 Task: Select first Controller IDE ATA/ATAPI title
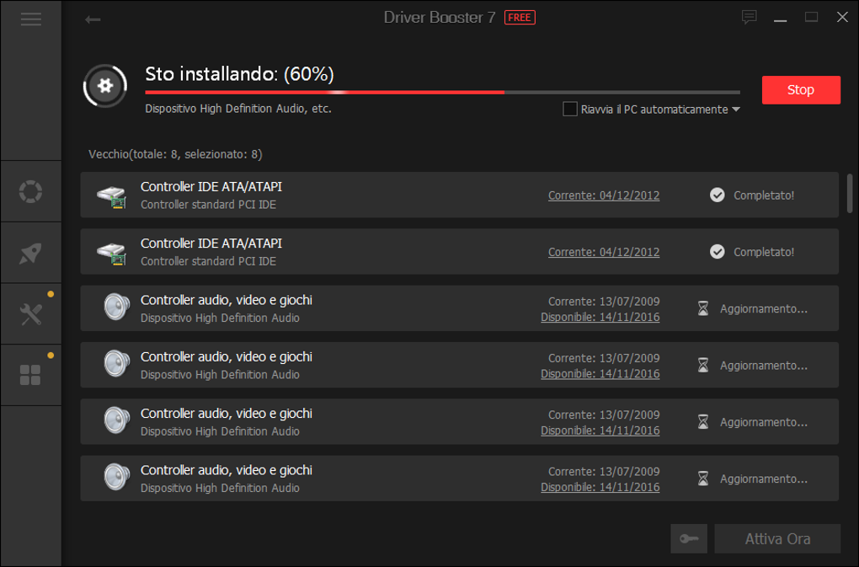(211, 187)
